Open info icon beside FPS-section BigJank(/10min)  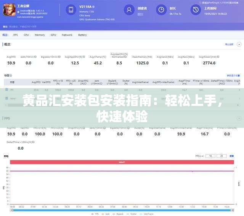click(x=128, y=128)
